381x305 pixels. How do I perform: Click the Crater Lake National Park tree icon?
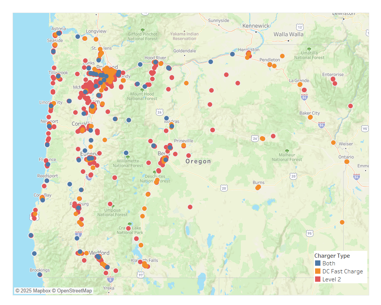[x=130, y=224]
